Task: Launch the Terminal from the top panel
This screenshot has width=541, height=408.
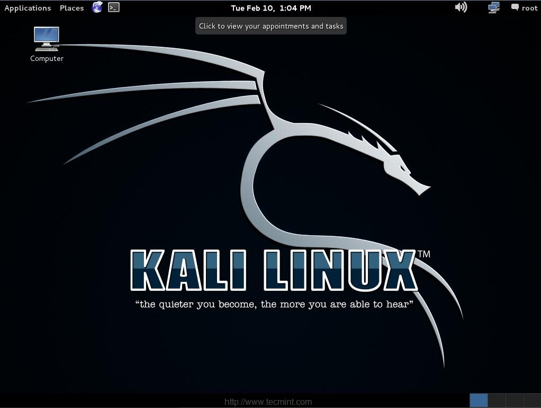Action: tap(114, 7)
